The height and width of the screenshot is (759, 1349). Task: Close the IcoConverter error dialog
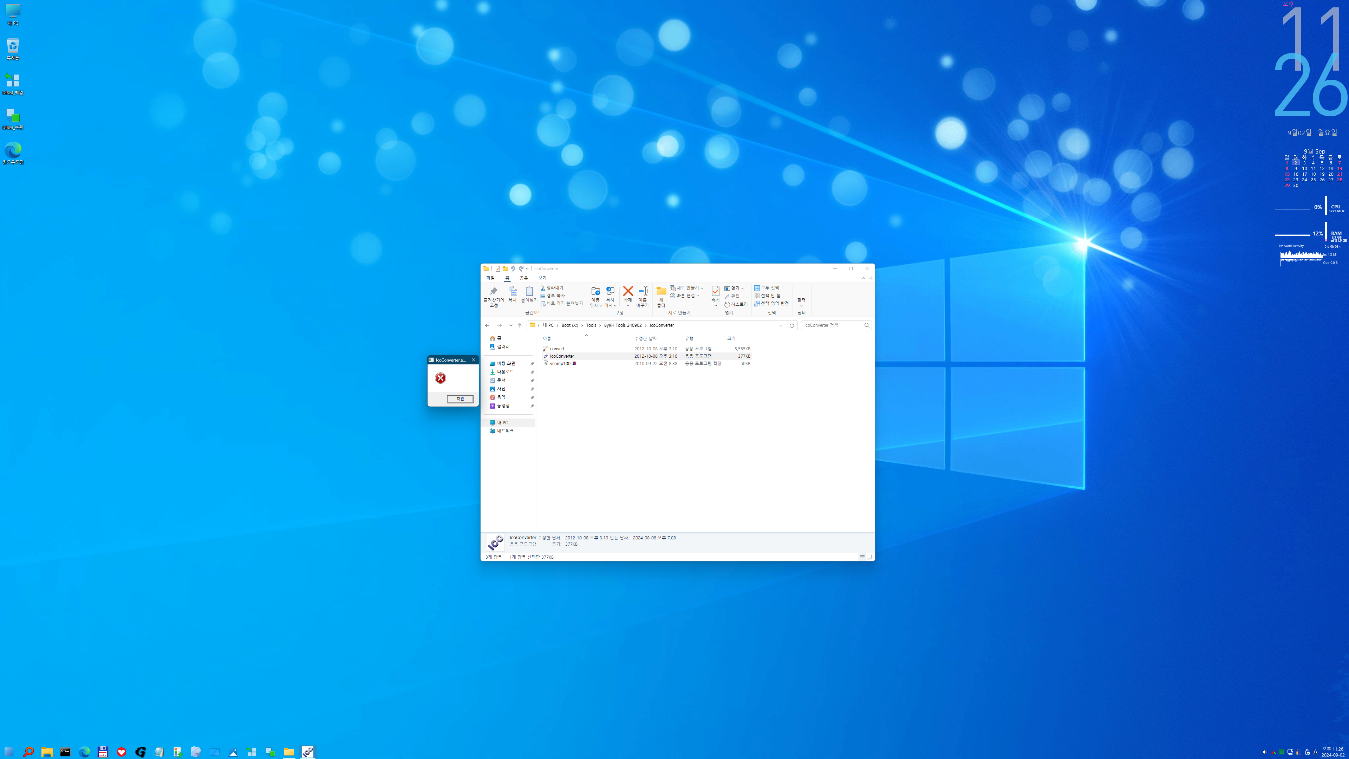[474, 360]
